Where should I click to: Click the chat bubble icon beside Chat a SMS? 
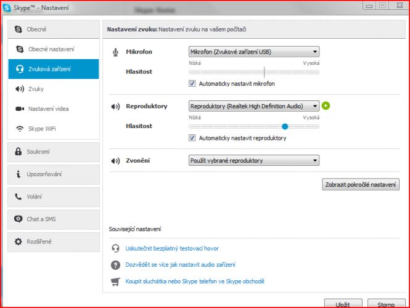point(18,219)
